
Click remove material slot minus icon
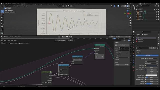158,39
